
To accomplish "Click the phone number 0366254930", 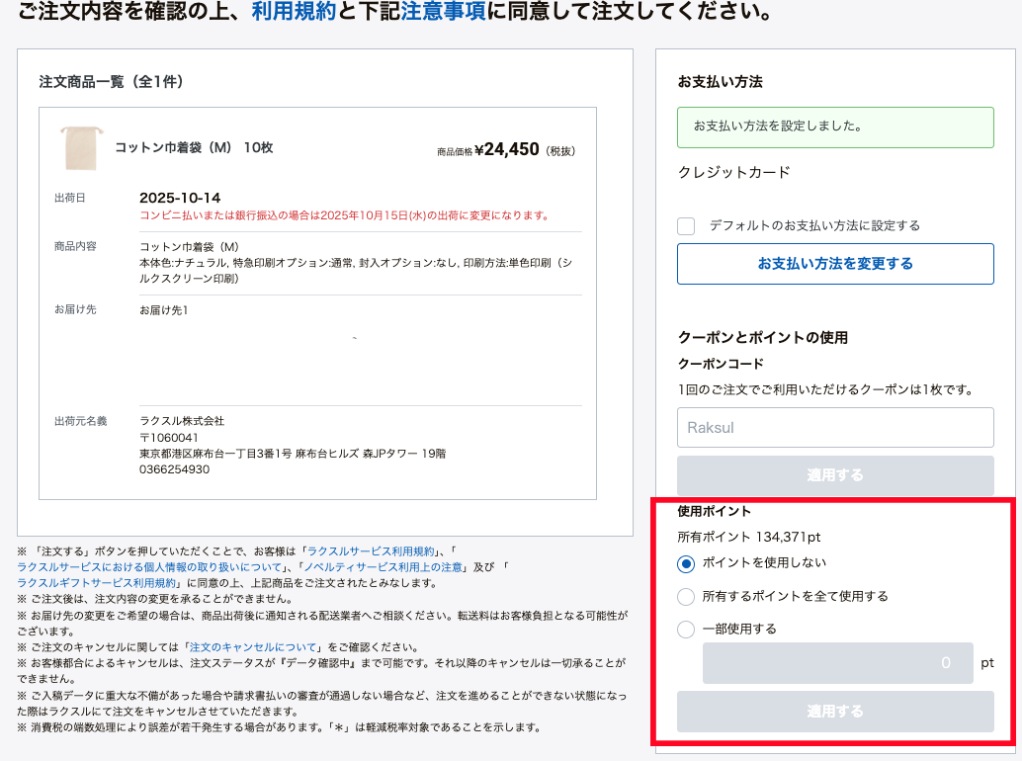I will 175,469.
